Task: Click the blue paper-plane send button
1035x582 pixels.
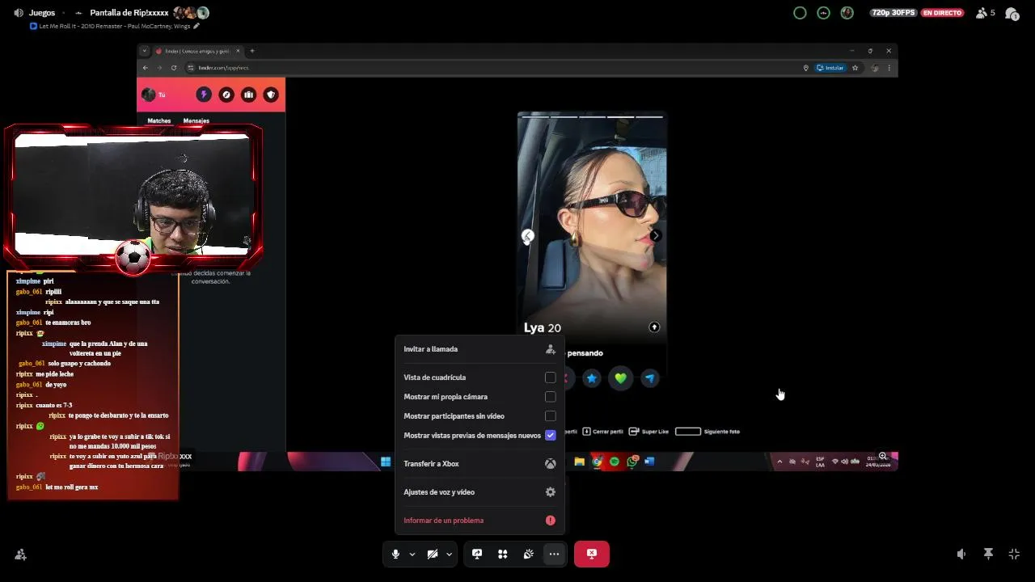Action: [x=649, y=377]
